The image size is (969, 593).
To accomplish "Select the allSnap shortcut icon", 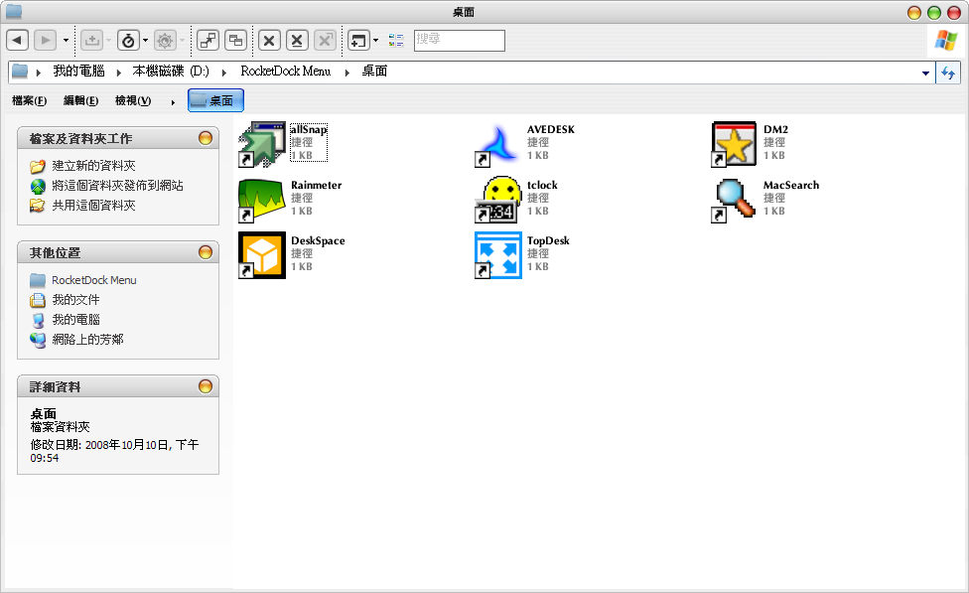I will click(262, 144).
